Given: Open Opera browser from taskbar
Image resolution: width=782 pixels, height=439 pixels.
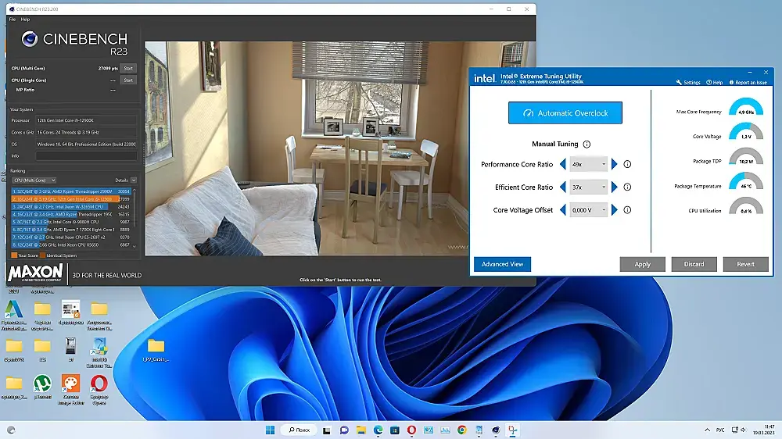Looking at the screenshot, I should click(x=411, y=430).
